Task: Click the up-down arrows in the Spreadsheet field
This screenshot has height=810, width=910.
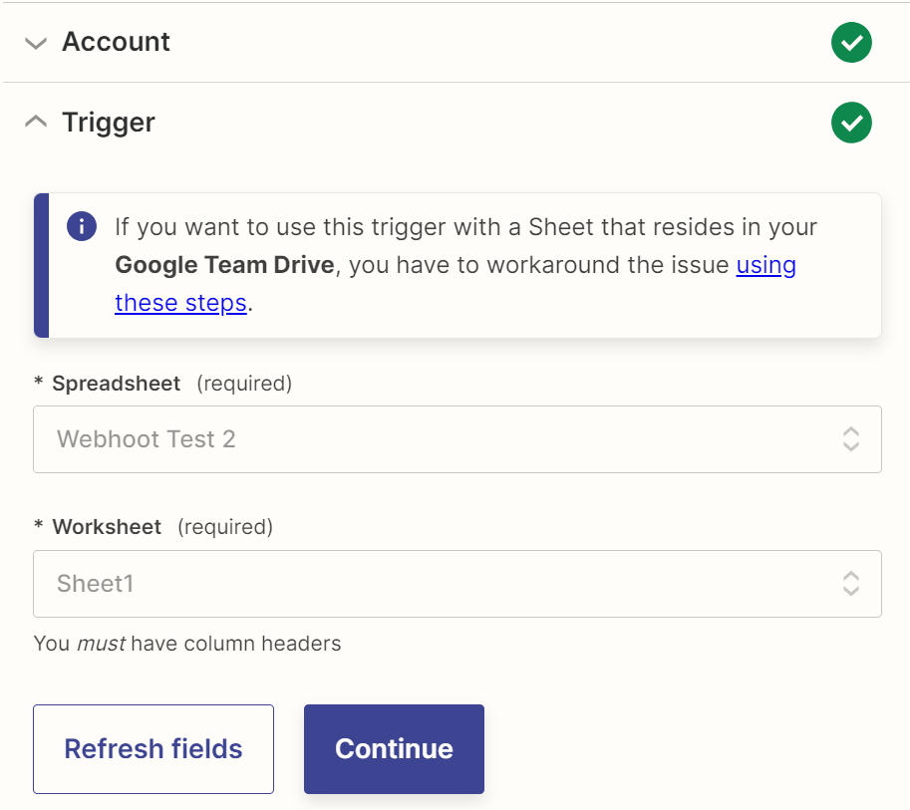Action: 850,439
